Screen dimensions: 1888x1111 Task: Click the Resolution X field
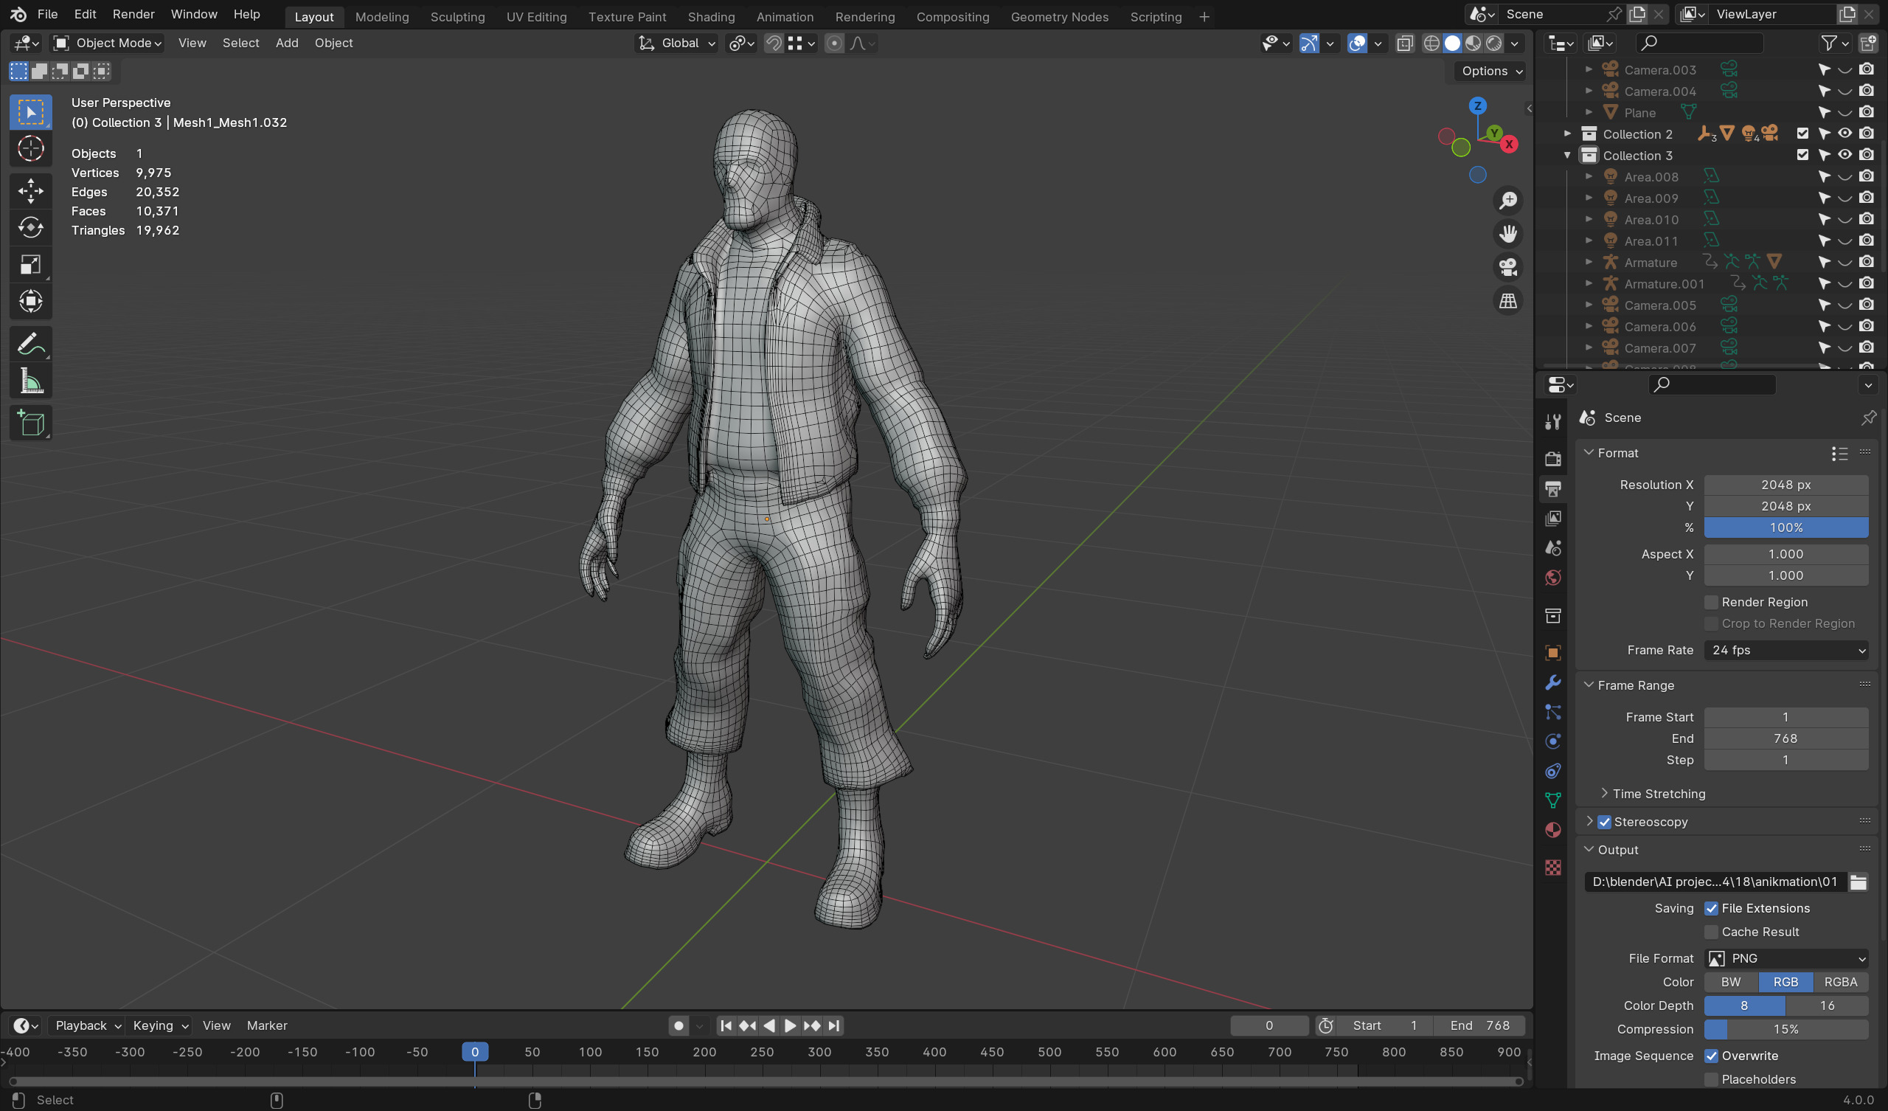[1786, 485]
